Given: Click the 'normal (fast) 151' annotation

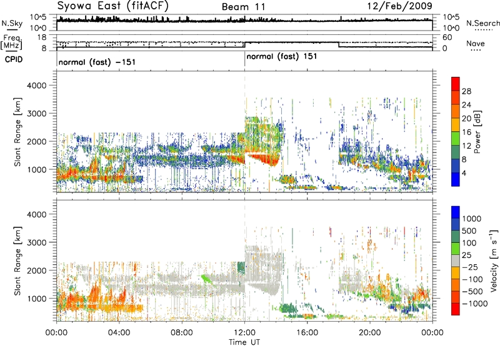Looking at the screenshot, I should [282, 57].
